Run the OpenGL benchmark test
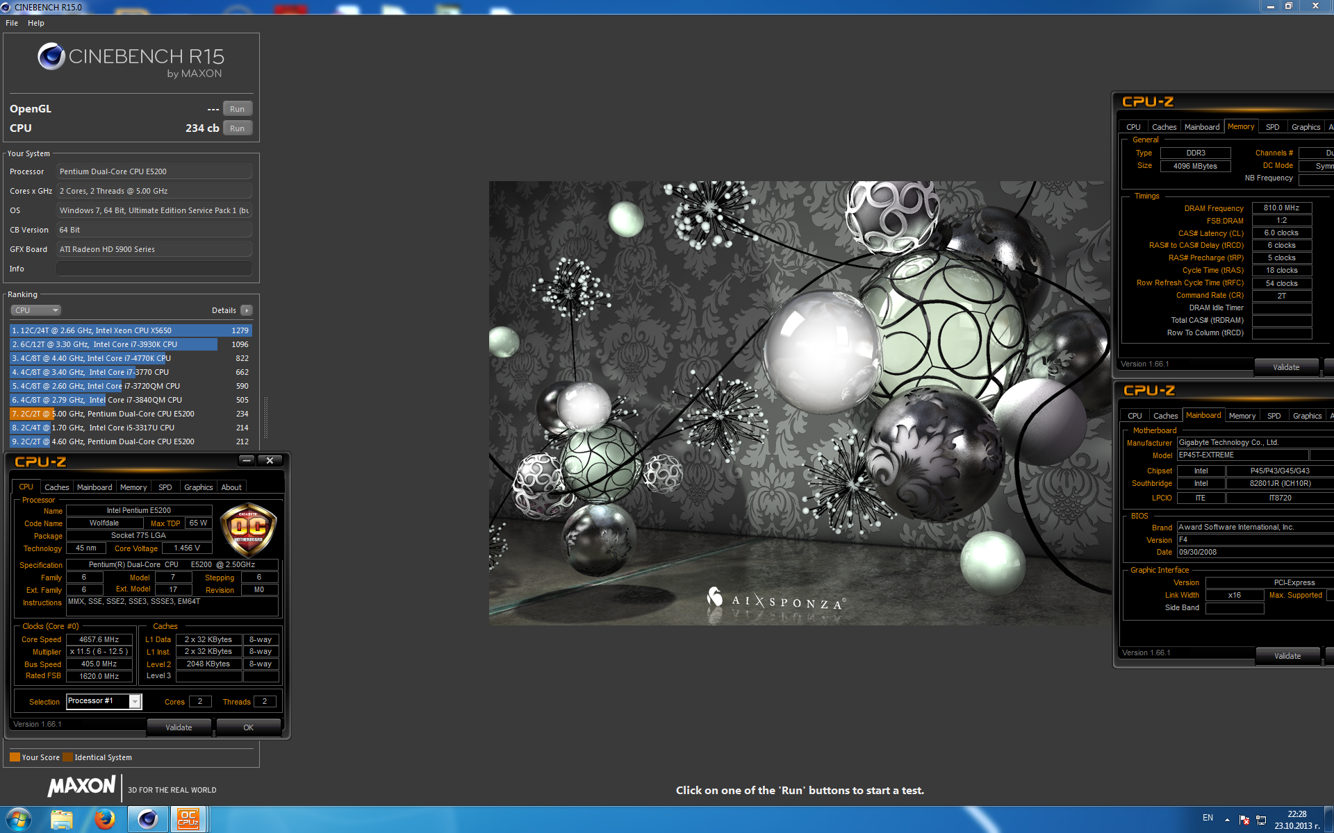 coord(237,109)
